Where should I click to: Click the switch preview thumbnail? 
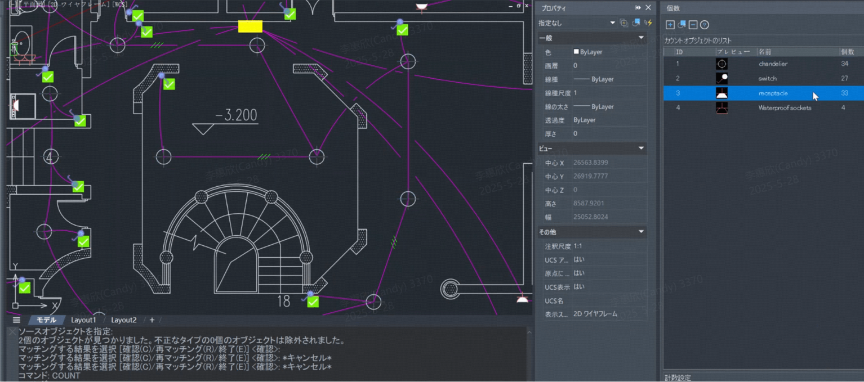coord(722,79)
